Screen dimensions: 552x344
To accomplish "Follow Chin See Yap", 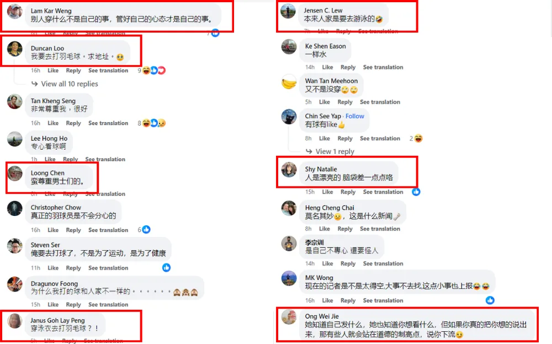I will (x=354, y=116).
